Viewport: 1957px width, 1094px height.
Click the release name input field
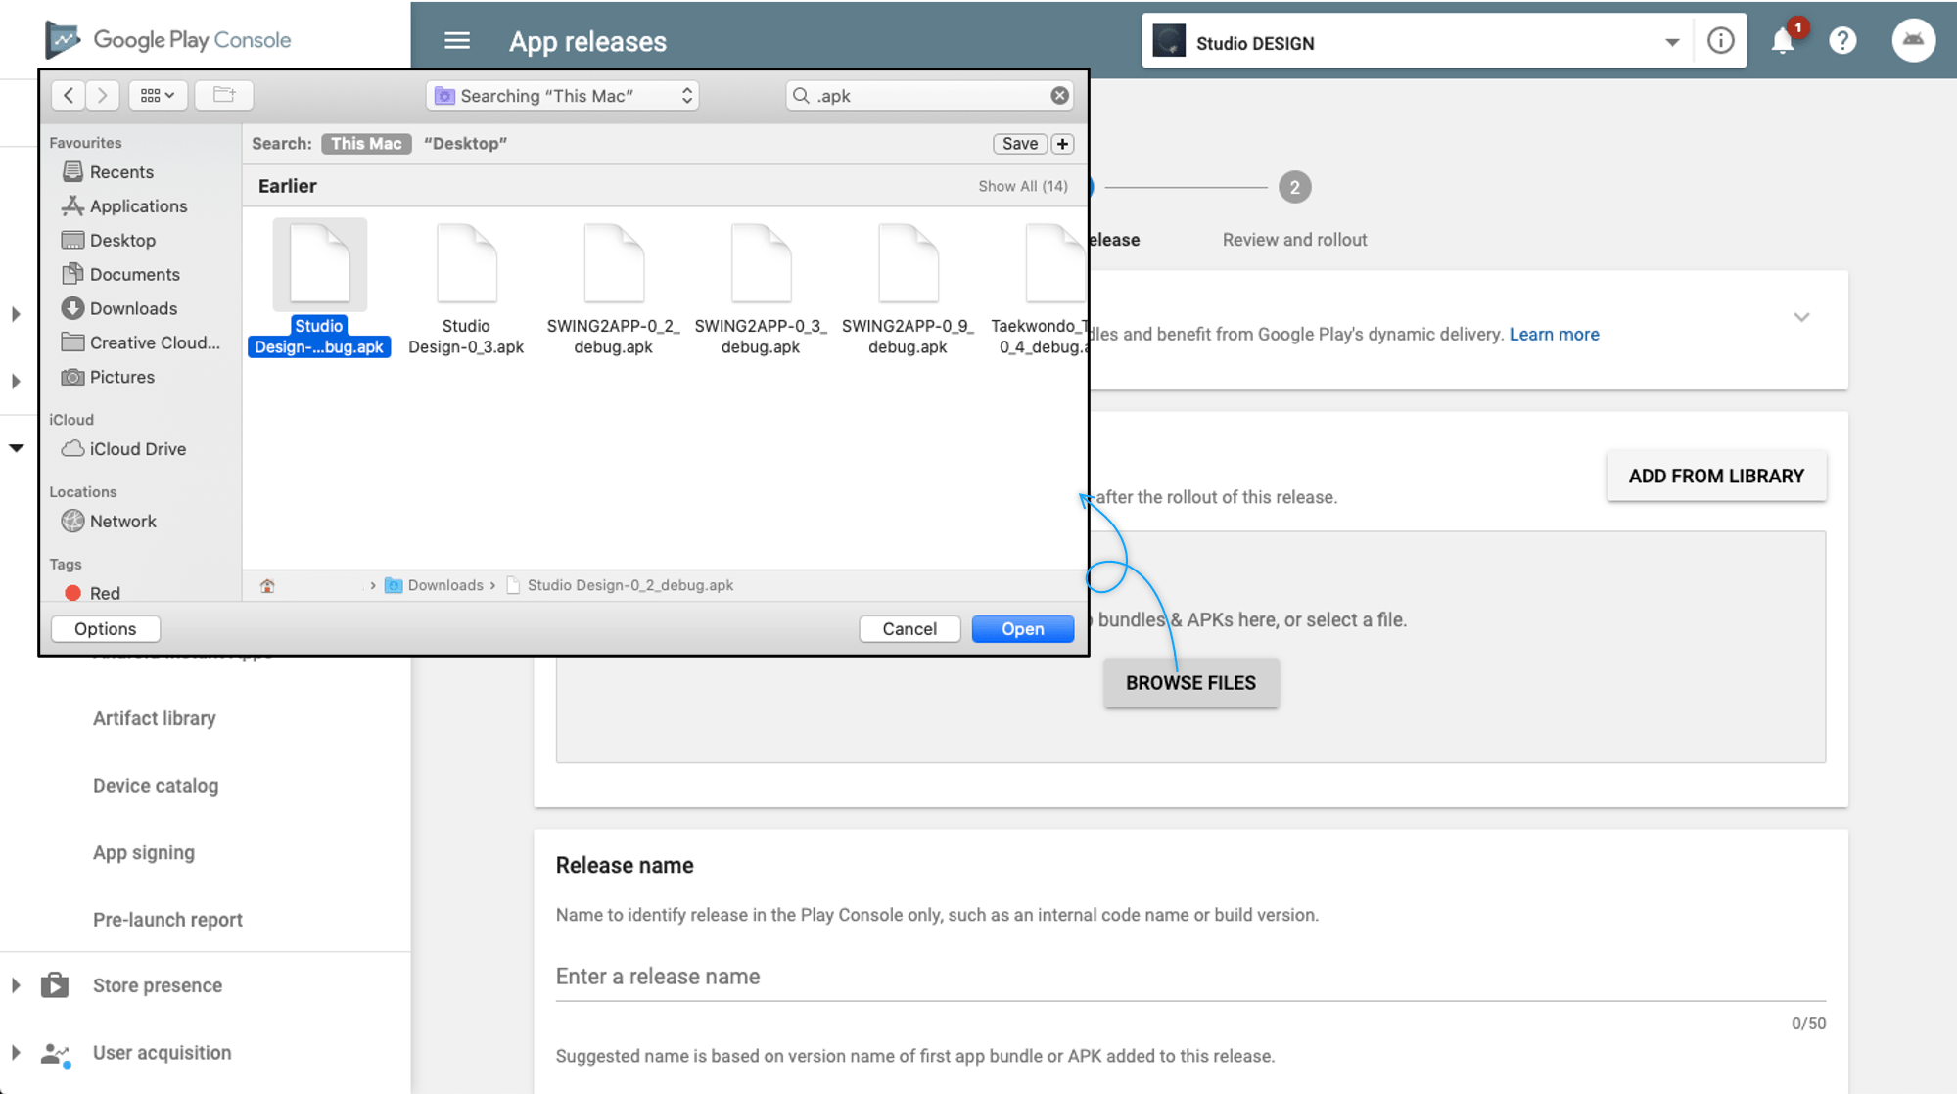[x=1189, y=977]
